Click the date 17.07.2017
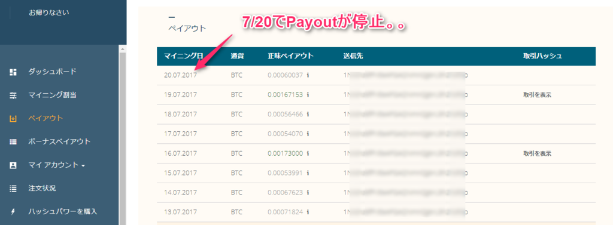Viewport: 613px width, 225px height. click(180, 134)
